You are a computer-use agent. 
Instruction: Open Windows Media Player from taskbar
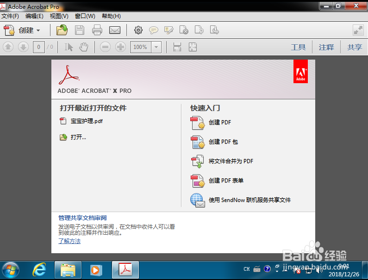point(96,270)
